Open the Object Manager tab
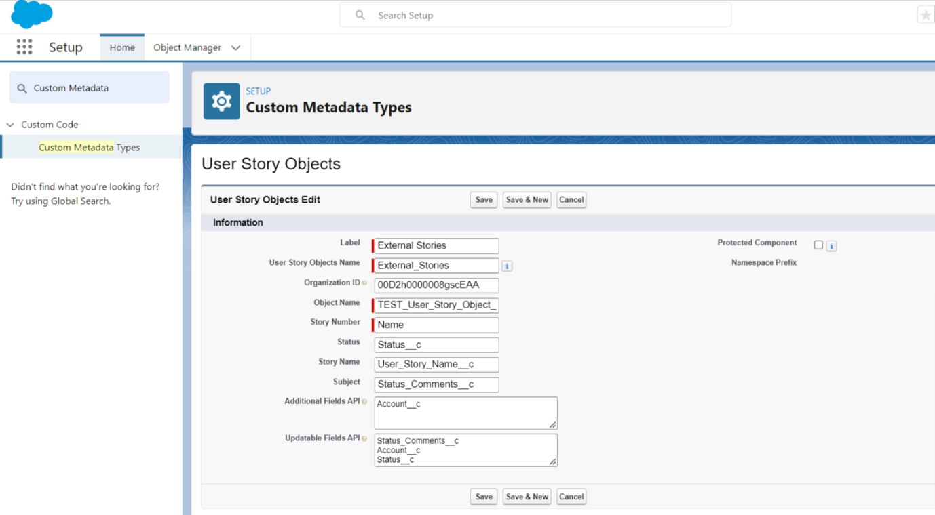Viewport: 935px width, 515px height. [187, 47]
